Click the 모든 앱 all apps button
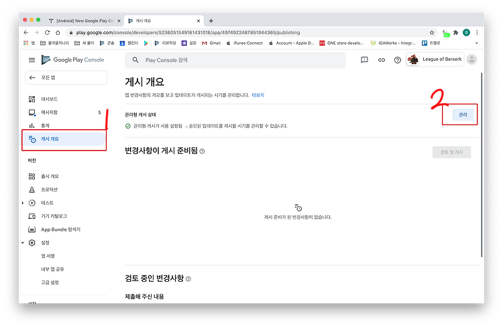 point(66,78)
